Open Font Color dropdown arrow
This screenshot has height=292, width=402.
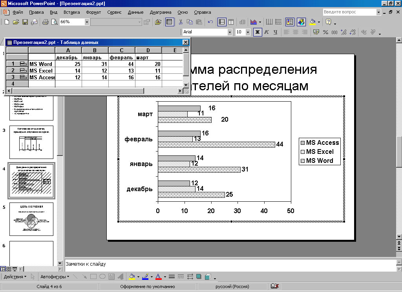pyautogui.click(x=165, y=277)
